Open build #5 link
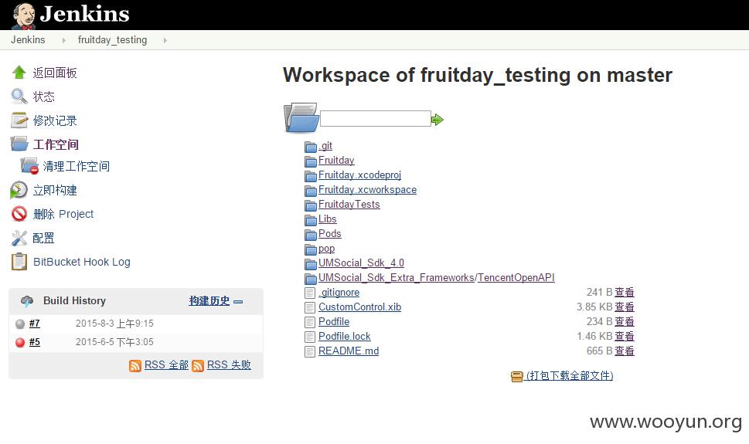749x444 pixels. (x=34, y=342)
